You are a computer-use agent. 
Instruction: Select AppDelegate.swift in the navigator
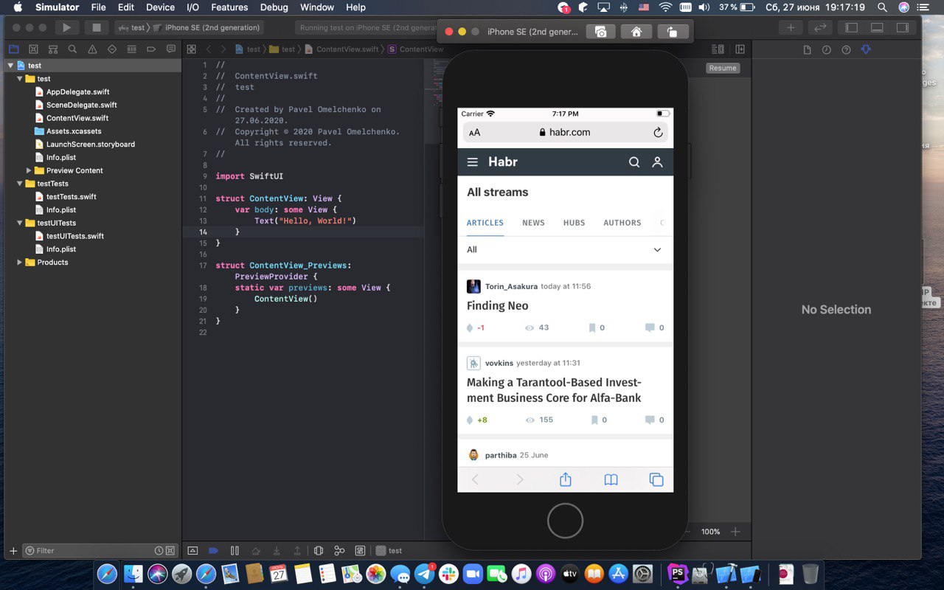[x=77, y=92]
